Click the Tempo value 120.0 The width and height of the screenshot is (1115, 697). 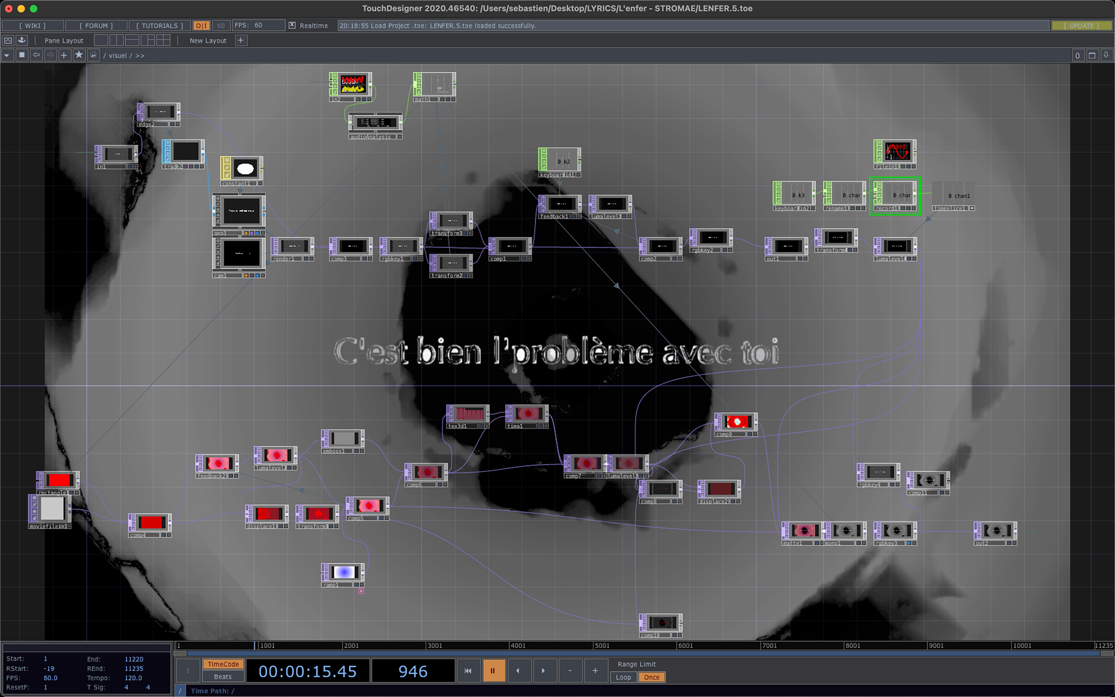coord(133,678)
